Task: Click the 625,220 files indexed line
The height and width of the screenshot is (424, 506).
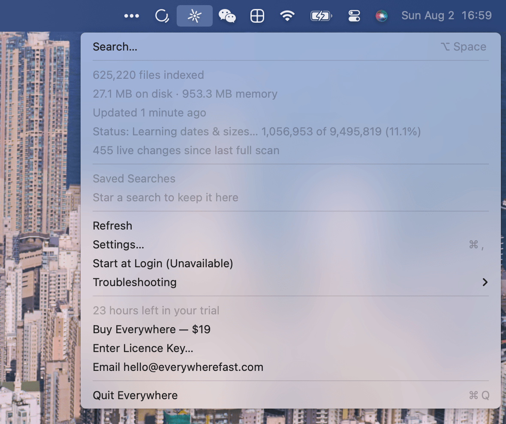Action: [148, 75]
